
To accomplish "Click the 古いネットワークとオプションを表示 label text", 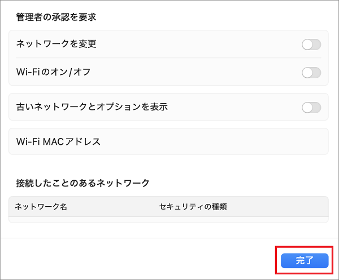I will tap(92, 107).
